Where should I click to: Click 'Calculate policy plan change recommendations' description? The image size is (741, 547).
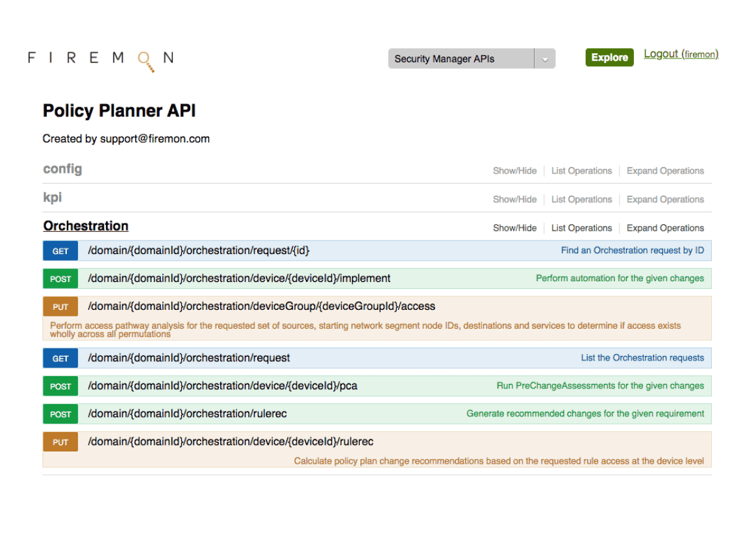click(499, 461)
